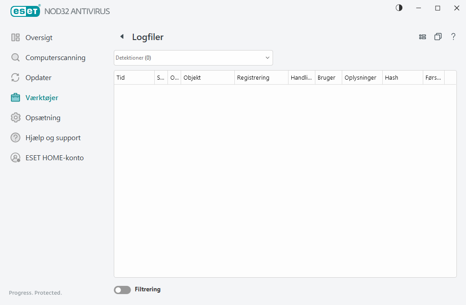Open the ESET HOME-konto account icon
This screenshot has width=466, height=305.
click(x=15, y=158)
